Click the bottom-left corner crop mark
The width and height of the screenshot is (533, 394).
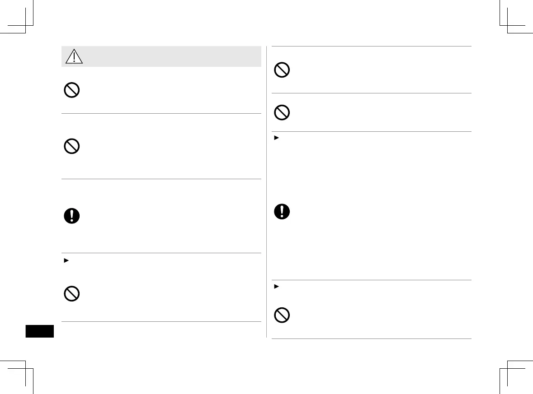click(x=26, y=368)
